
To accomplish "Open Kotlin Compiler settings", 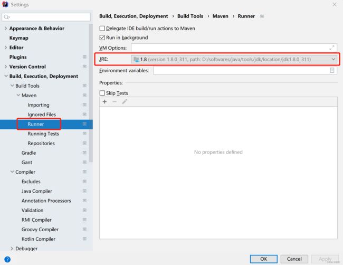I will [39, 239].
